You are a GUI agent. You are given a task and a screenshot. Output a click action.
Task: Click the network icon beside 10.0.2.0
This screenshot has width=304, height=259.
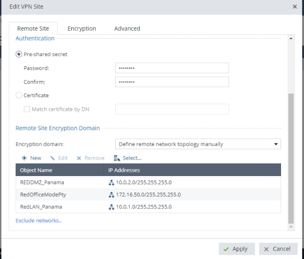pos(111,182)
